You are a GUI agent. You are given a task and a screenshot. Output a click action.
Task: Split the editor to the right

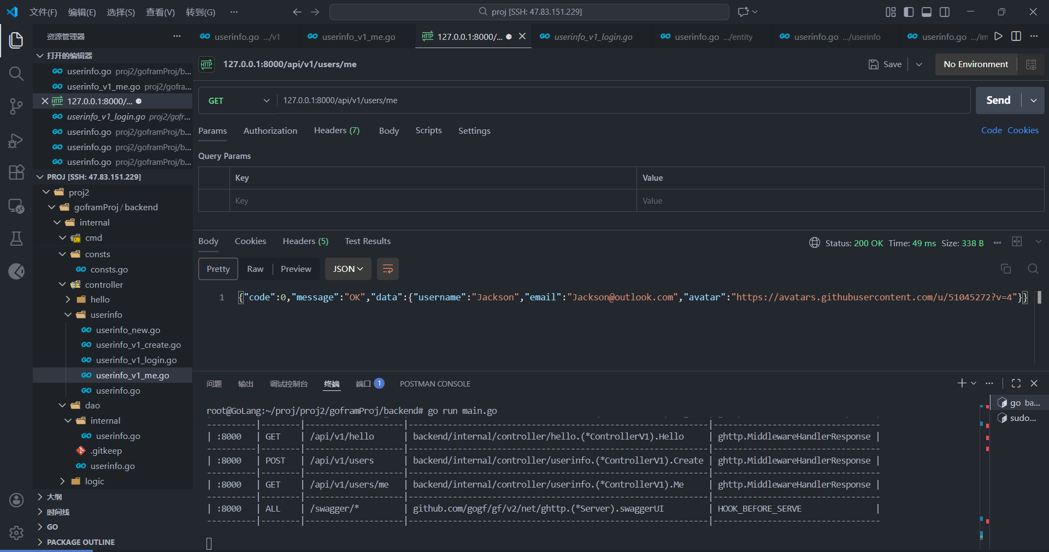pyautogui.click(x=1016, y=37)
